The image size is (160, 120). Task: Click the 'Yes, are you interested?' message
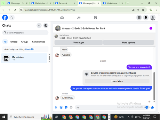(x=139, y=67)
